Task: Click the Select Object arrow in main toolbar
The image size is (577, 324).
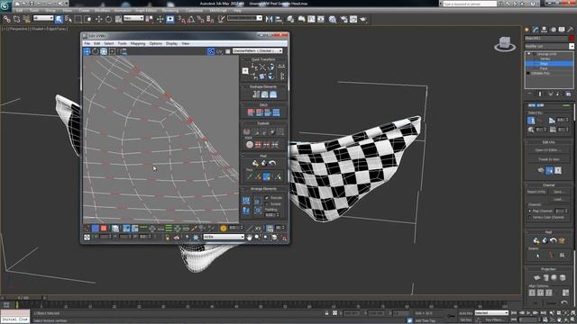Action: (x=59, y=19)
